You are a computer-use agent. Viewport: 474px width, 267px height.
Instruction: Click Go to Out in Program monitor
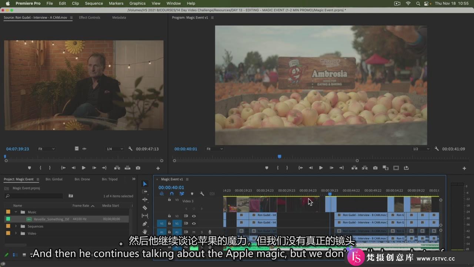(x=341, y=168)
